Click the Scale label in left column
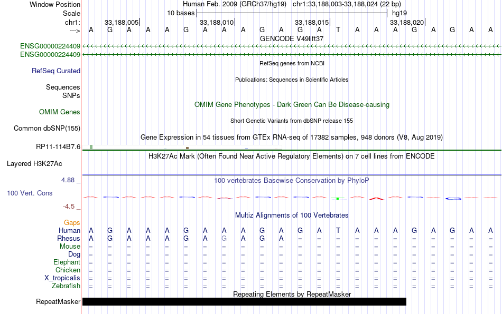Image resolution: width=502 pixels, height=314 pixels. (71, 13)
